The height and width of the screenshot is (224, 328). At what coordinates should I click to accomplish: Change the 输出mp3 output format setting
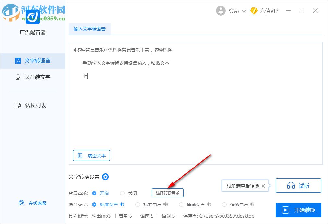point(102,216)
